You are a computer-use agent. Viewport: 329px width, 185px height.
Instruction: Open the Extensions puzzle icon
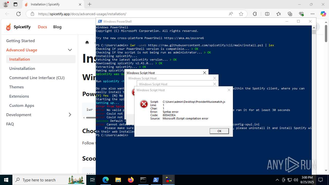coord(255,14)
